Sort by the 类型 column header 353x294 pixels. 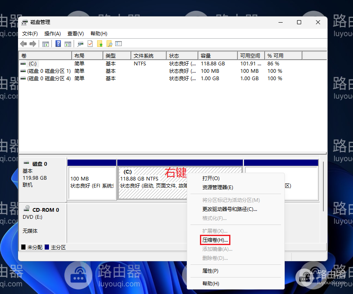coord(117,56)
